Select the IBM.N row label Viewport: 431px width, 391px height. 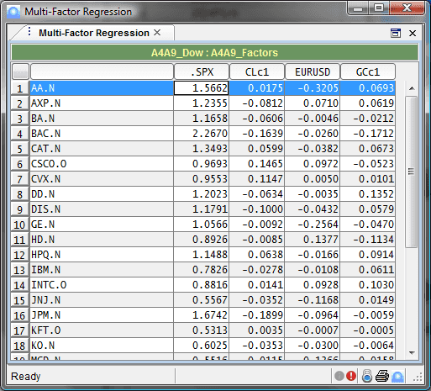click(102, 270)
